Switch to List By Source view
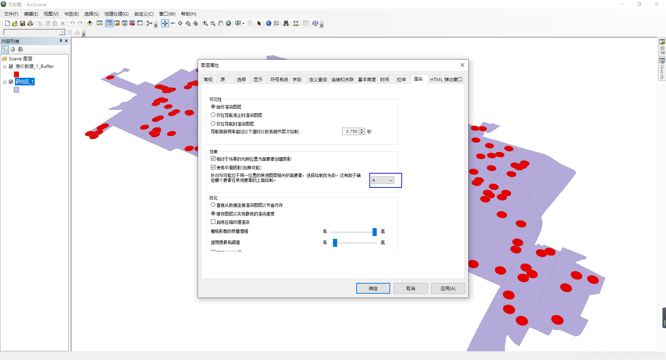This screenshot has width=666, height=360. pyautogui.click(x=13, y=50)
